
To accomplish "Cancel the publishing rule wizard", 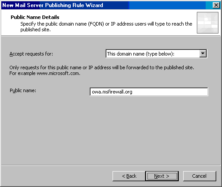I will (x=199, y=176).
